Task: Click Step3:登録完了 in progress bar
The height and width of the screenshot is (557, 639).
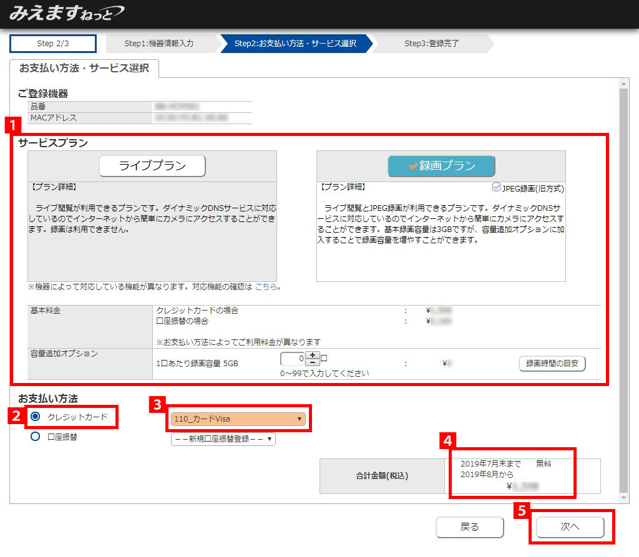Action: (433, 44)
